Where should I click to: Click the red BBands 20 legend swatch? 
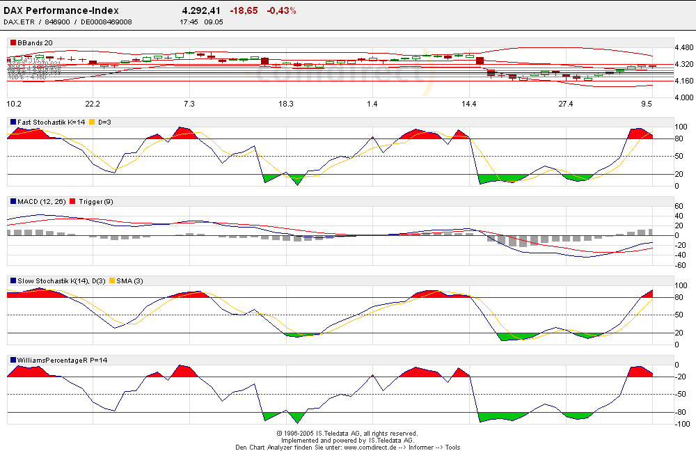[x=13, y=42]
